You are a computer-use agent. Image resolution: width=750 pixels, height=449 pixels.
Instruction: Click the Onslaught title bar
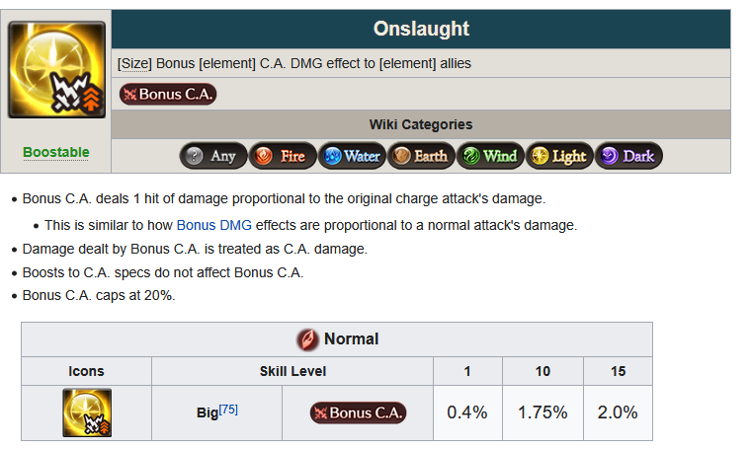421,29
